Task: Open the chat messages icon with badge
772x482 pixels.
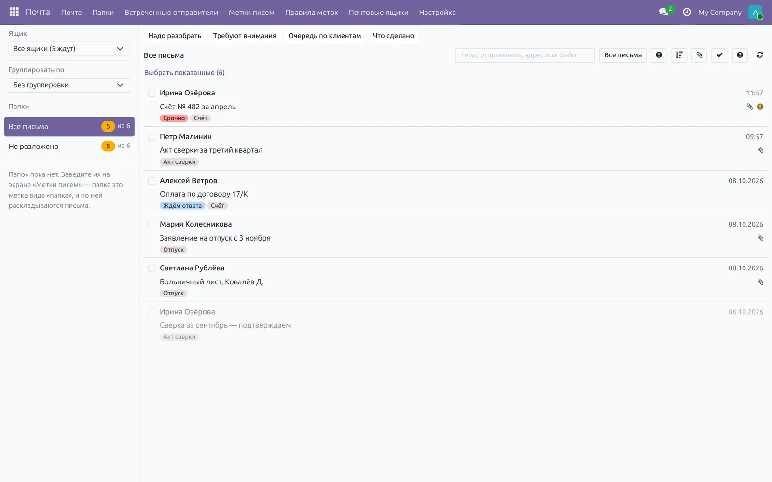Action: tap(665, 12)
